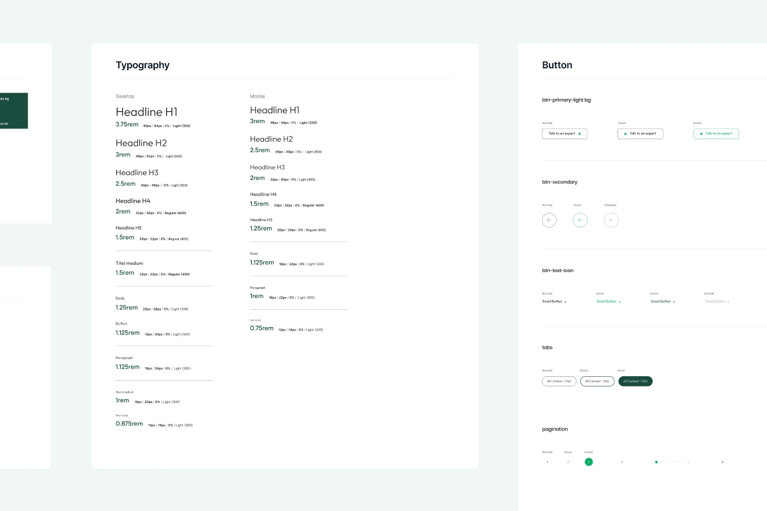The width and height of the screenshot is (767, 511).
Task: Click the left chevron in the pagination row
Action: 622,462
